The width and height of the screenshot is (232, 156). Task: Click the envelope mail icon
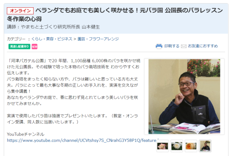point(184,47)
